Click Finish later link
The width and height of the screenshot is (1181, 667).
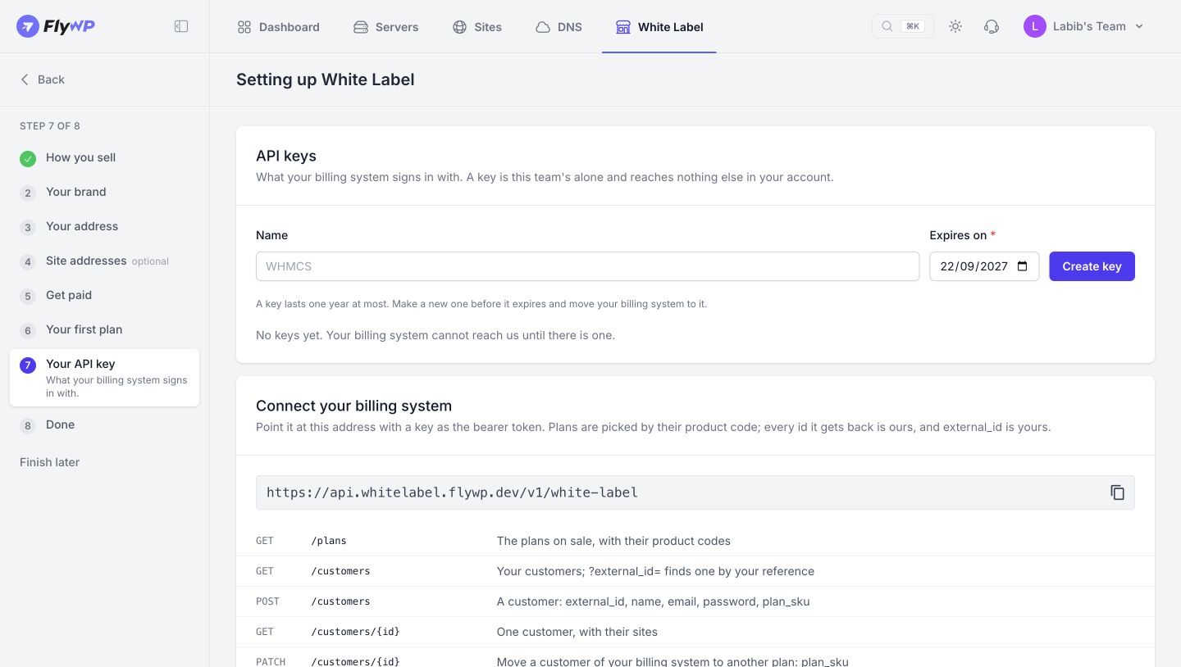pyautogui.click(x=49, y=462)
